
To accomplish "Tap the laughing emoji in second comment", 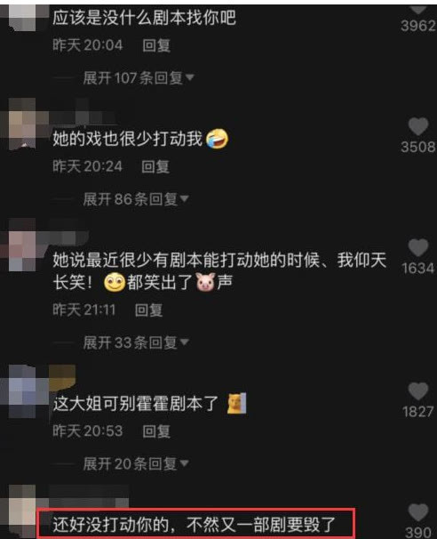I will 218,139.
